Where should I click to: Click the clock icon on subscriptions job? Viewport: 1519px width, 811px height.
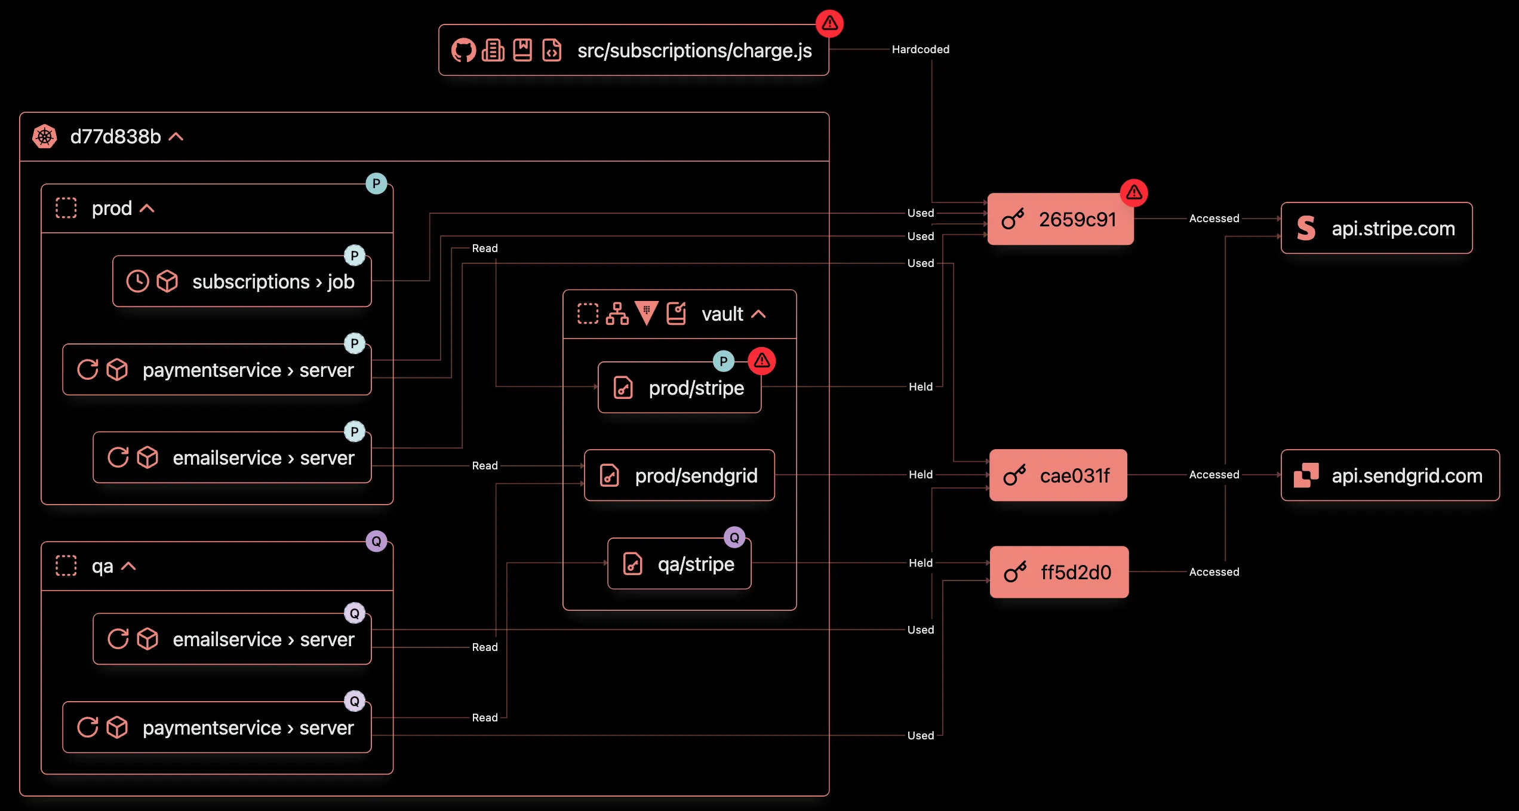pos(139,281)
